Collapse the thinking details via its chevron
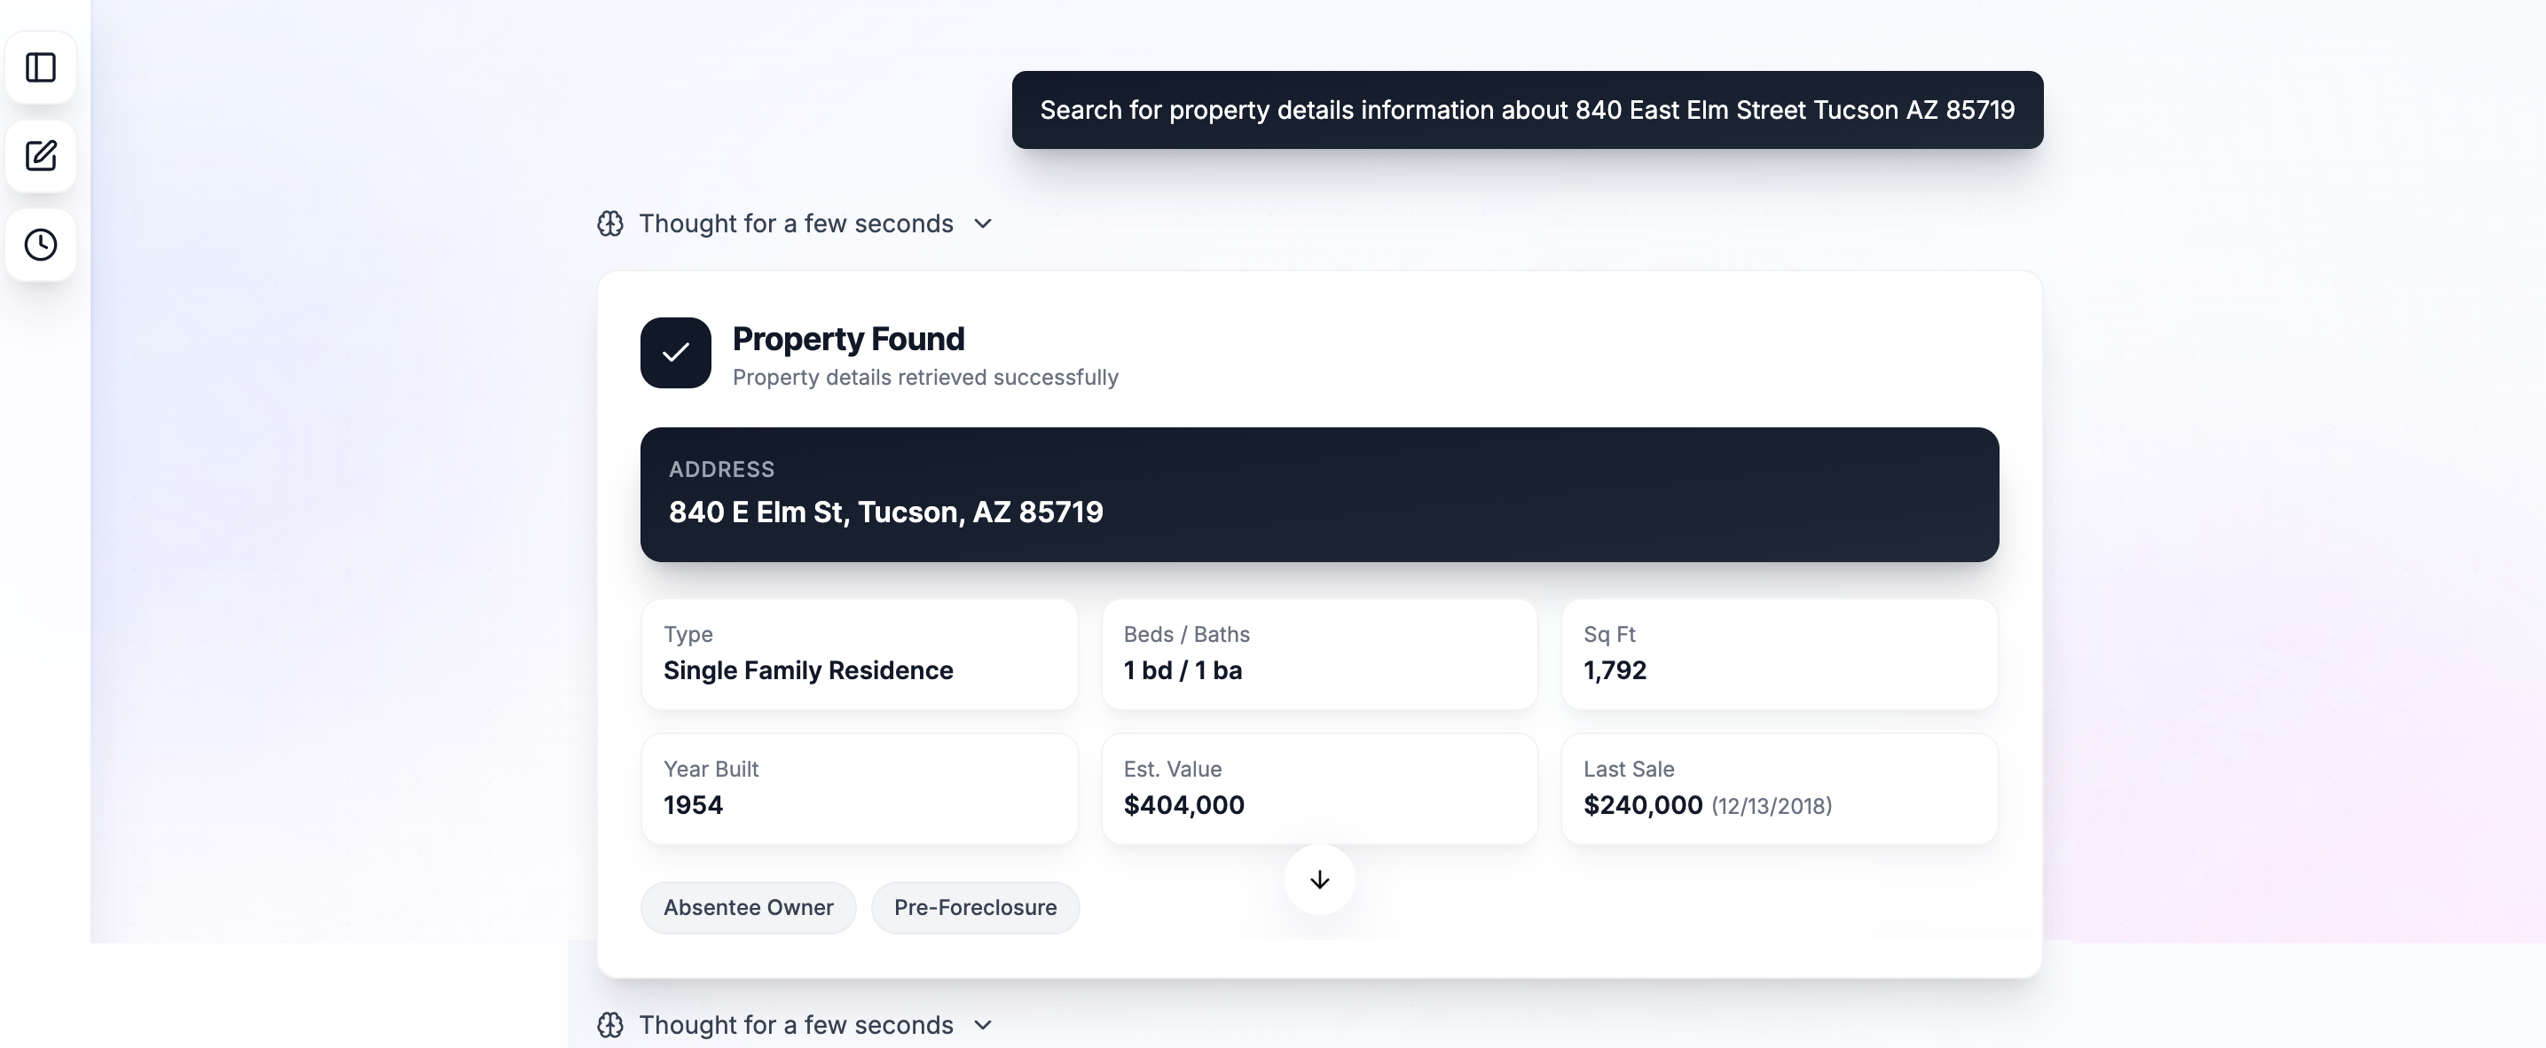 [982, 224]
